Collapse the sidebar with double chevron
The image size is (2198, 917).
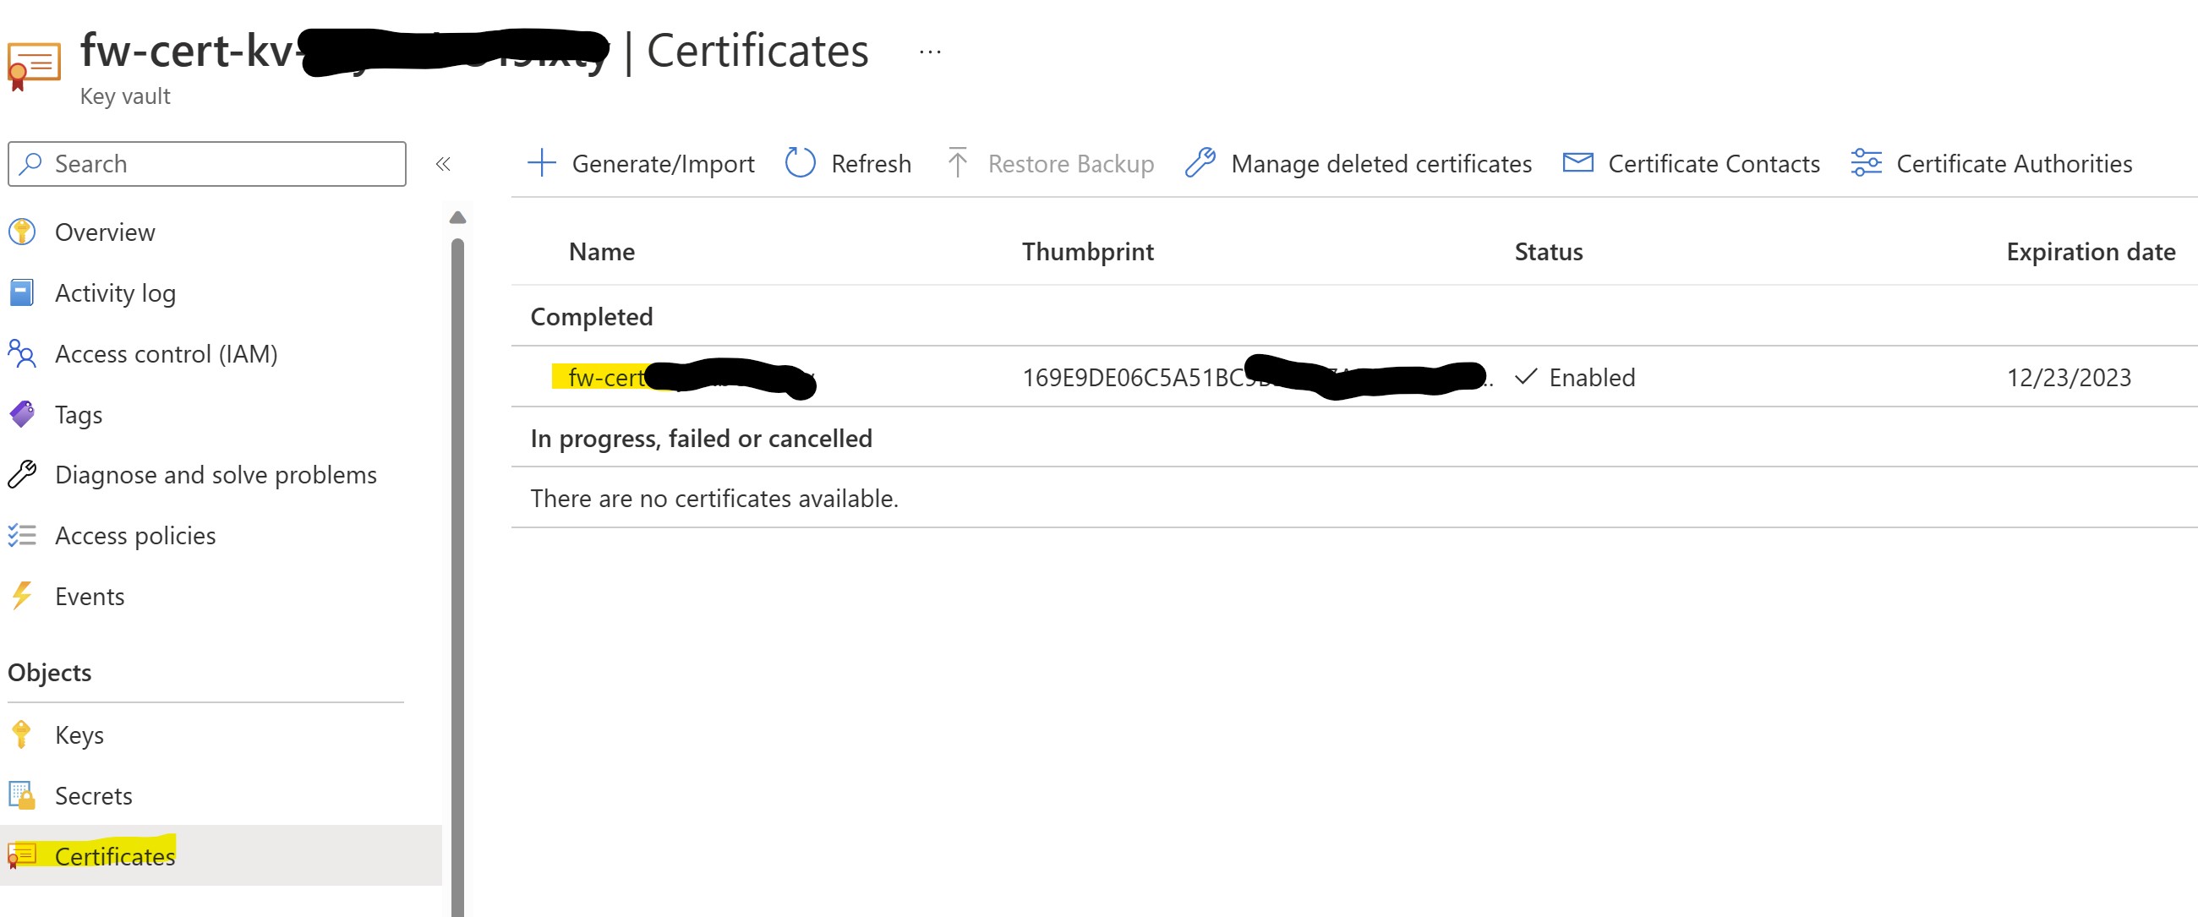[443, 164]
